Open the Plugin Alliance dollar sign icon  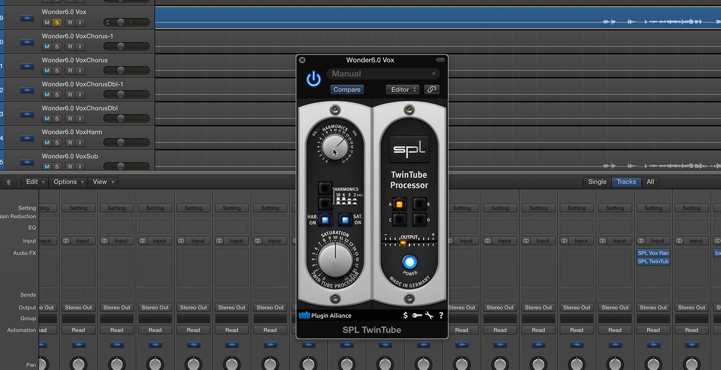[x=406, y=315]
